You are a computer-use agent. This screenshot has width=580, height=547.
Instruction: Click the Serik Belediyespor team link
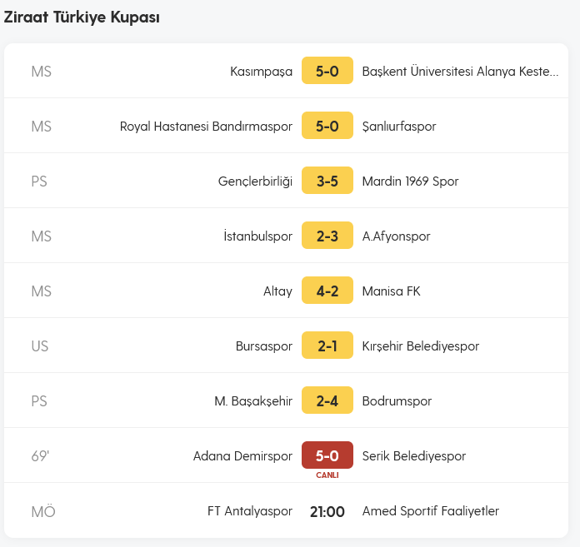(x=414, y=456)
